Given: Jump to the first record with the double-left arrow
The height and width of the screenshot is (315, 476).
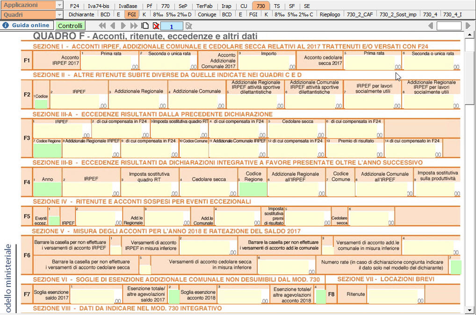Looking at the screenshot, I should (102, 26).
